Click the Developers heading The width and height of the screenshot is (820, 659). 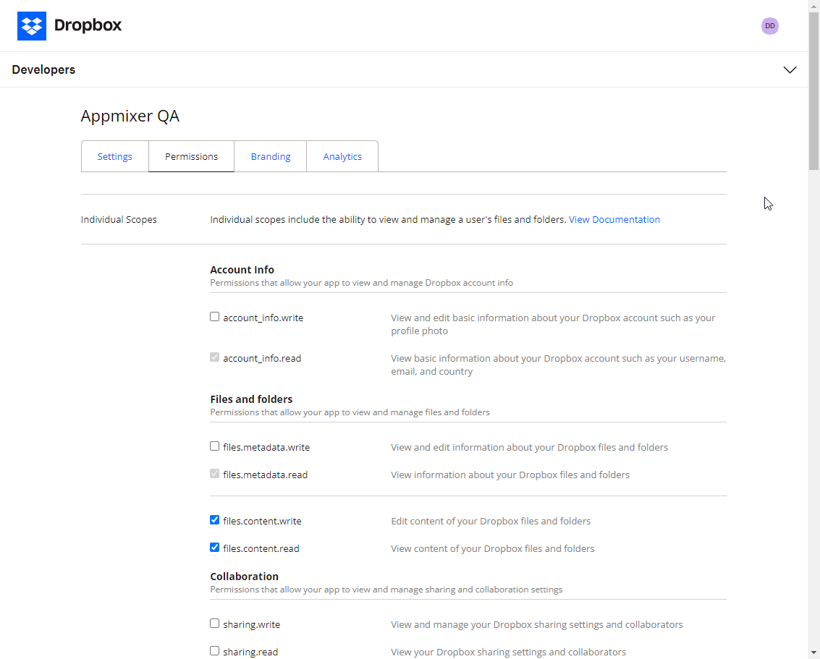(43, 70)
